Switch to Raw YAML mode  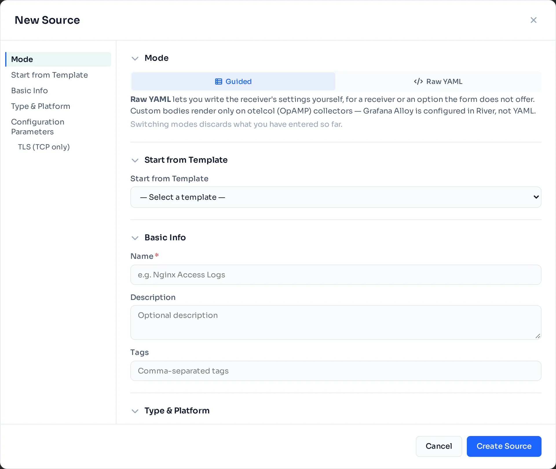(438, 81)
